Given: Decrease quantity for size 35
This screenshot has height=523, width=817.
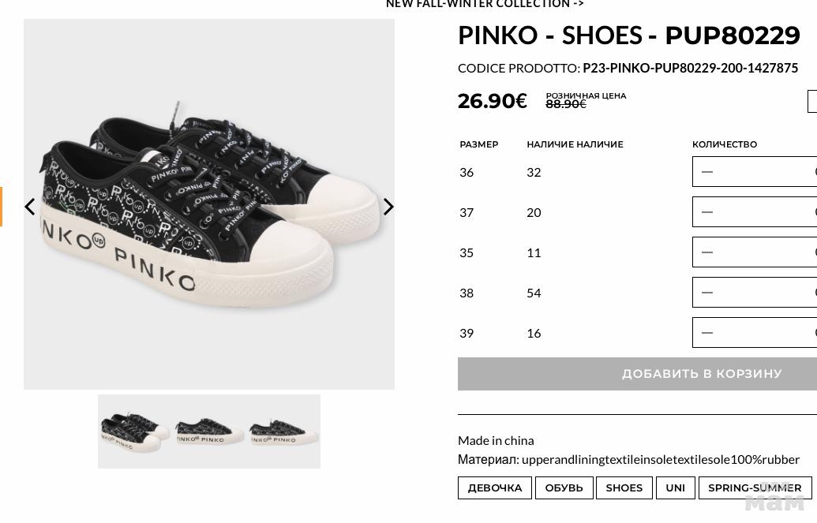Looking at the screenshot, I should [707, 252].
